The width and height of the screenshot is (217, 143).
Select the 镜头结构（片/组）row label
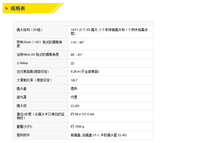click(x=30, y=30)
